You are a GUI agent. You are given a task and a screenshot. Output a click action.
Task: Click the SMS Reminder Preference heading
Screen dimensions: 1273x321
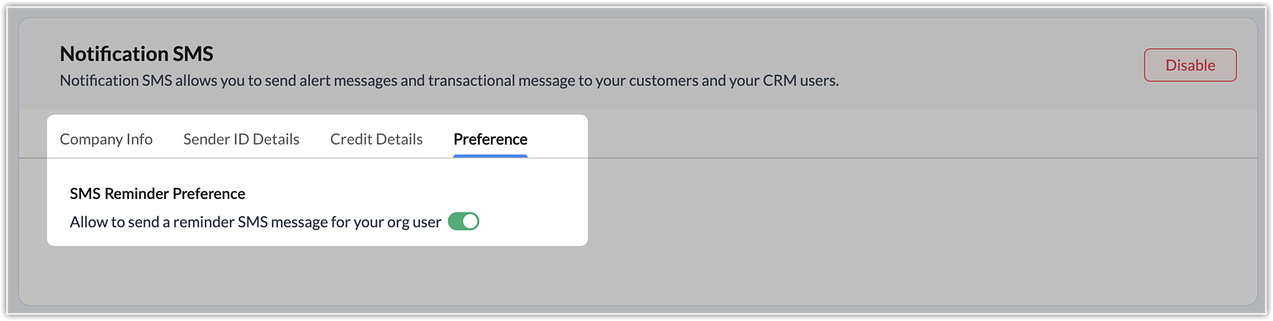(157, 194)
